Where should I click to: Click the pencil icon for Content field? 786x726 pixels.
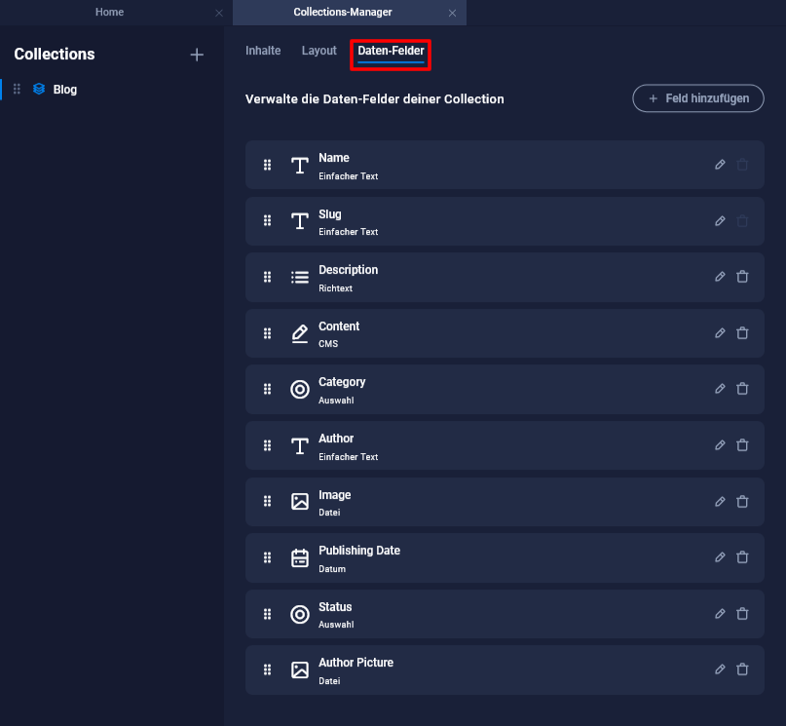[720, 333]
